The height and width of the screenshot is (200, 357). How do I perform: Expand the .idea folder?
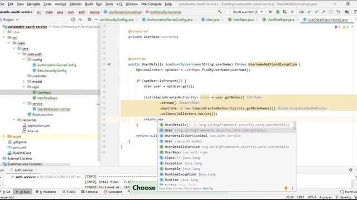pyautogui.click(x=4, y=32)
